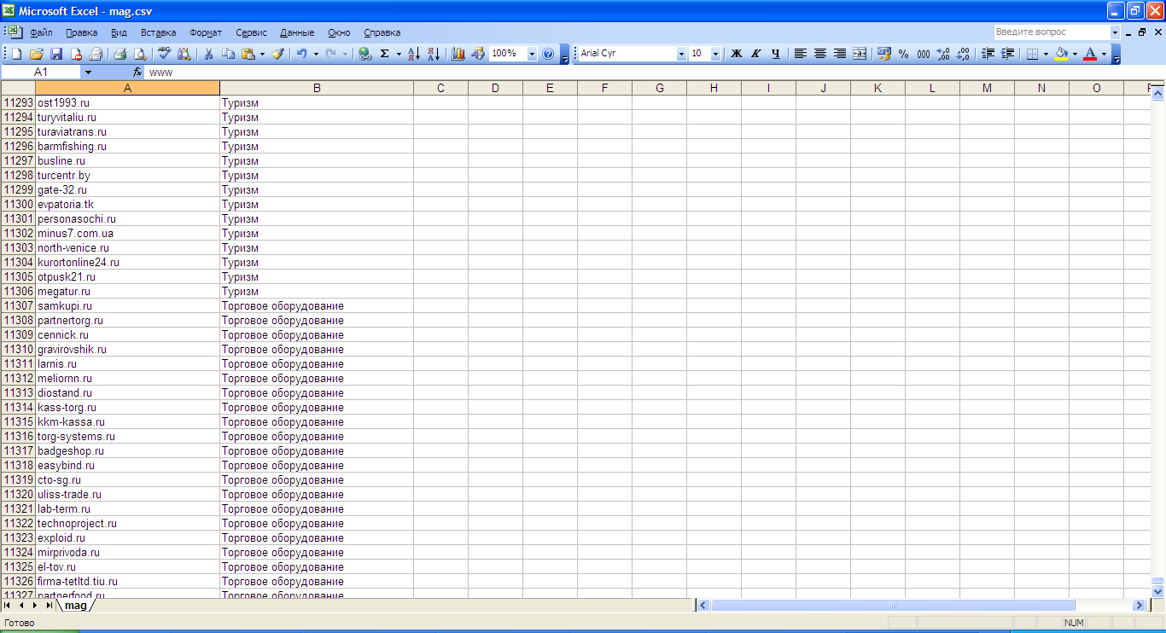Image resolution: width=1166 pixels, height=633 pixels.
Task: Toggle underline Ч formatting
Action: coord(776,54)
